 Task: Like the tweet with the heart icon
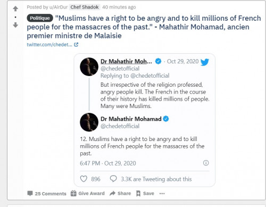pyautogui.click(x=84, y=179)
